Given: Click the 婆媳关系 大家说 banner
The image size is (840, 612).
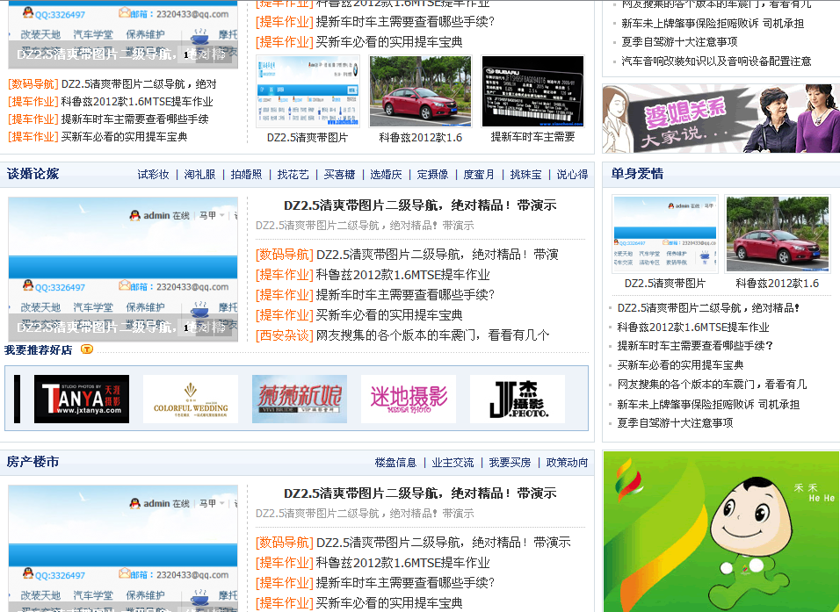Looking at the screenshot, I should 721,119.
